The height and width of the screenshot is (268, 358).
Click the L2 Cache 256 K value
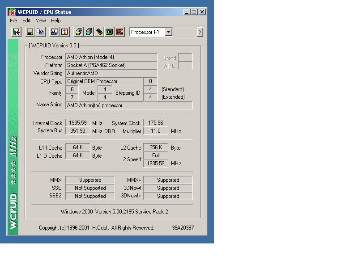[x=155, y=147]
